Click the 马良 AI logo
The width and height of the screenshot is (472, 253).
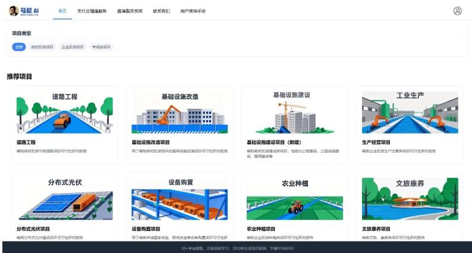click(x=23, y=11)
